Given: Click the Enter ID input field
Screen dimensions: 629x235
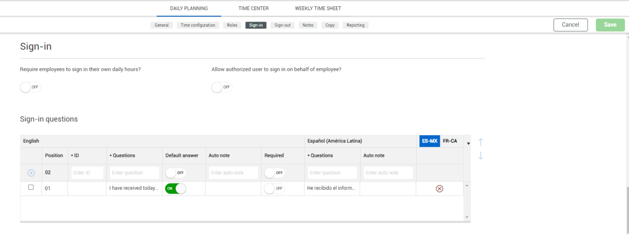Looking at the screenshot, I should 87,173.
